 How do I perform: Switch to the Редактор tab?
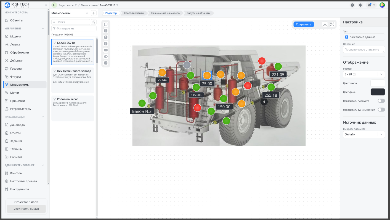[111, 13]
